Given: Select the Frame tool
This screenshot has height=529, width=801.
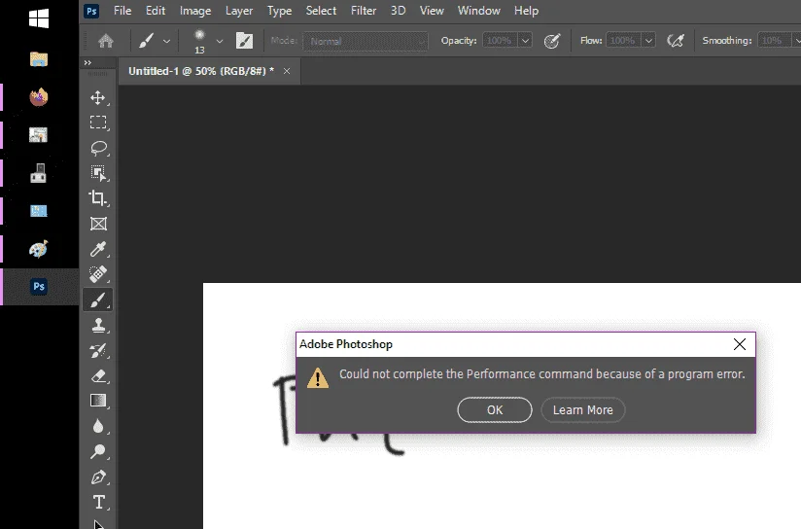Looking at the screenshot, I should [x=98, y=224].
